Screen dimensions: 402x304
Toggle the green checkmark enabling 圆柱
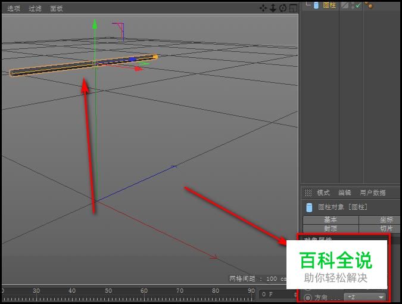pos(358,5)
